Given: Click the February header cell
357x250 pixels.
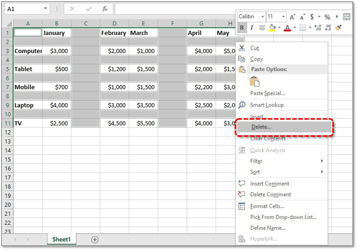Looking at the screenshot, I should 114,33.
